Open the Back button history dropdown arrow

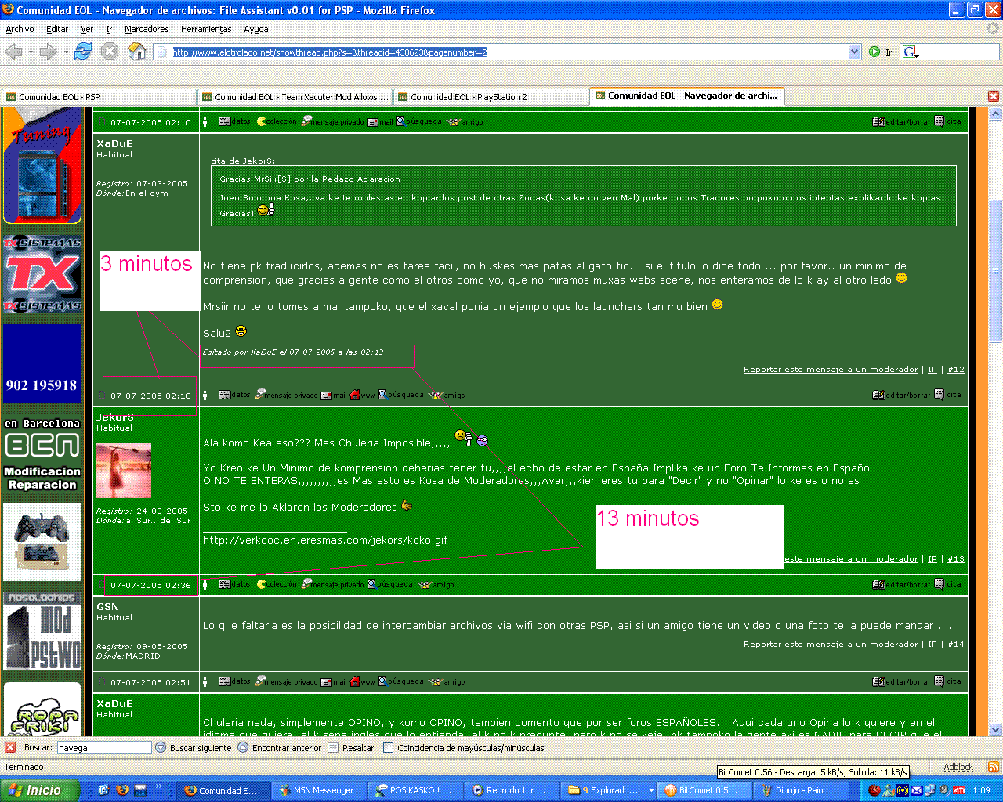[31, 52]
